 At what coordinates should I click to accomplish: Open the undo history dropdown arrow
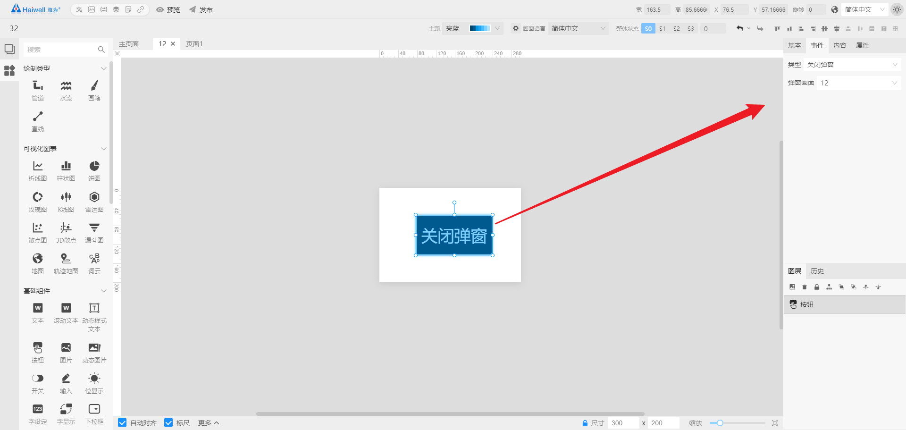click(749, 28)
